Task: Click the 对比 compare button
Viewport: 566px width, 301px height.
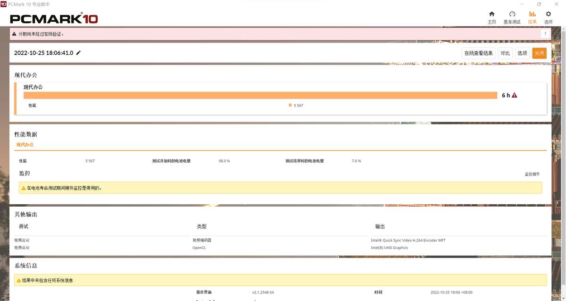Action: [505, 53]
